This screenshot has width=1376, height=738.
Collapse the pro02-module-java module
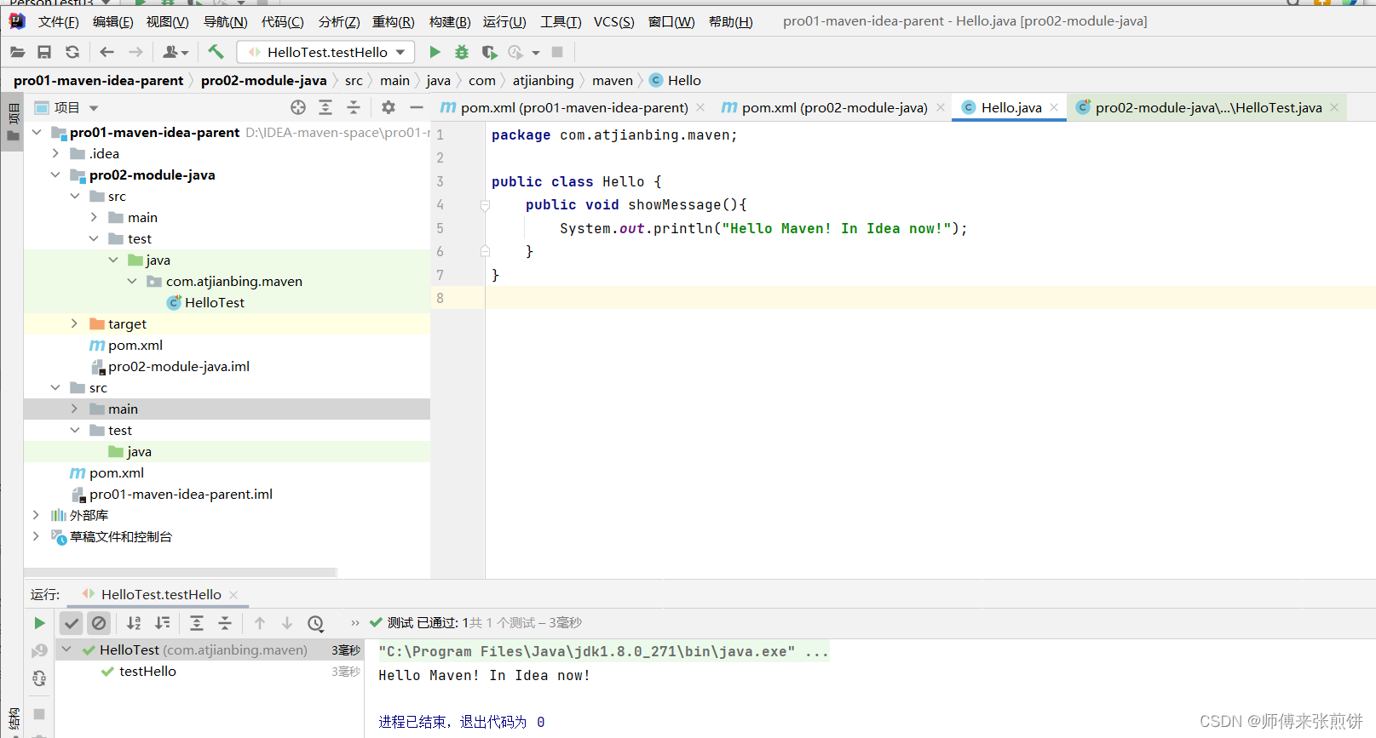coord(55,174)
